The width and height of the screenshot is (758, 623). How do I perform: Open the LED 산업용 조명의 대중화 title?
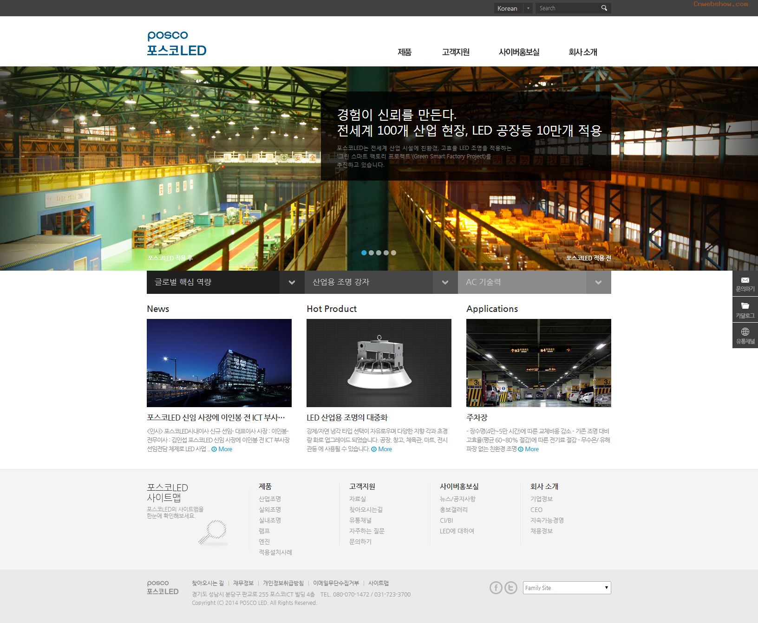347,417
